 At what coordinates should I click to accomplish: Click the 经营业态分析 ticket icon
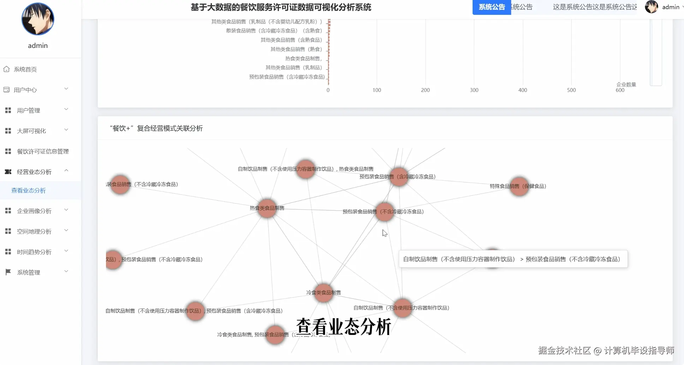(x=8, y=172)
